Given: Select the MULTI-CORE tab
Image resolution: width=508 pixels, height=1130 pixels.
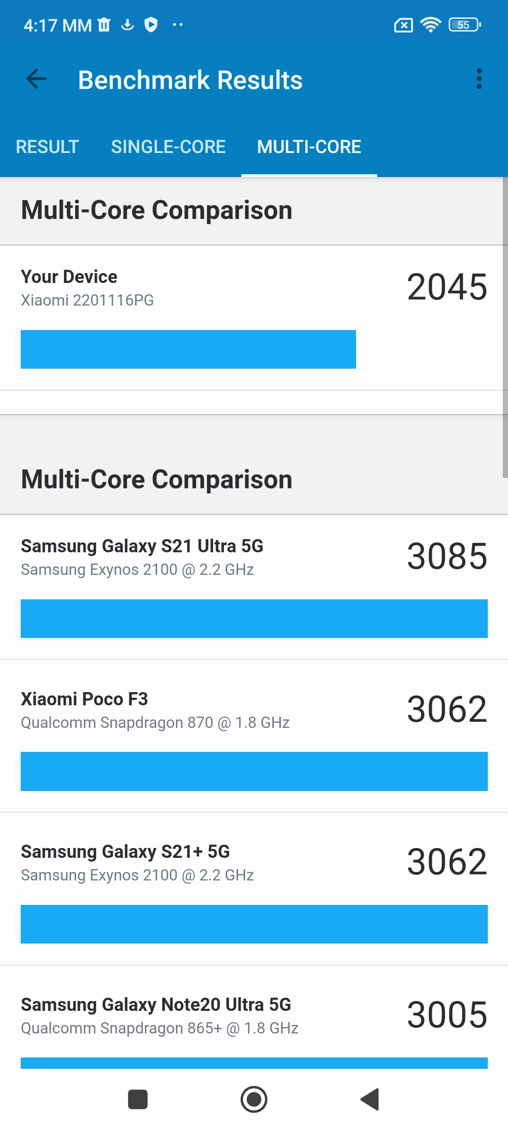Looking at the screenshot, I should (309, 147).
